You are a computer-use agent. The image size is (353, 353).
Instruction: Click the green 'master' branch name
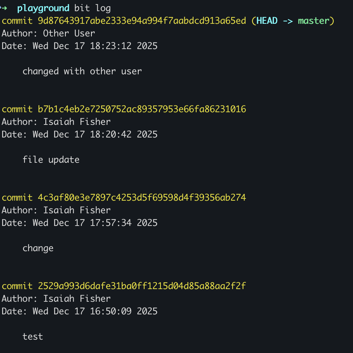click(x=313, y=20)
